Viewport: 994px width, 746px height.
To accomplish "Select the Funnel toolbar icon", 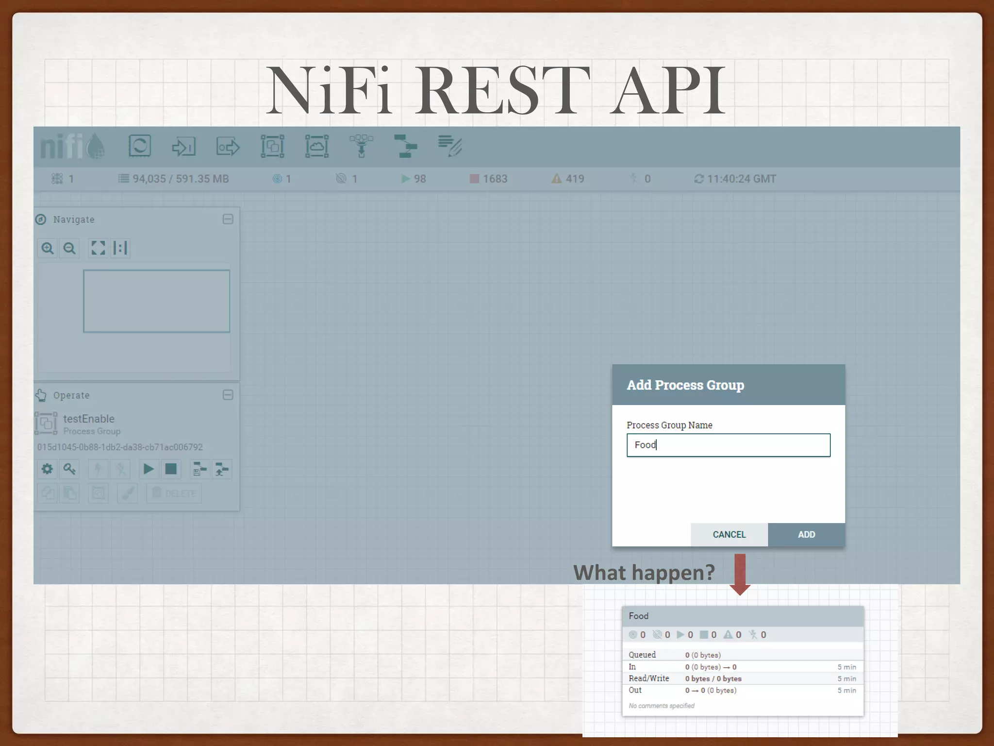I will (361, 146).
